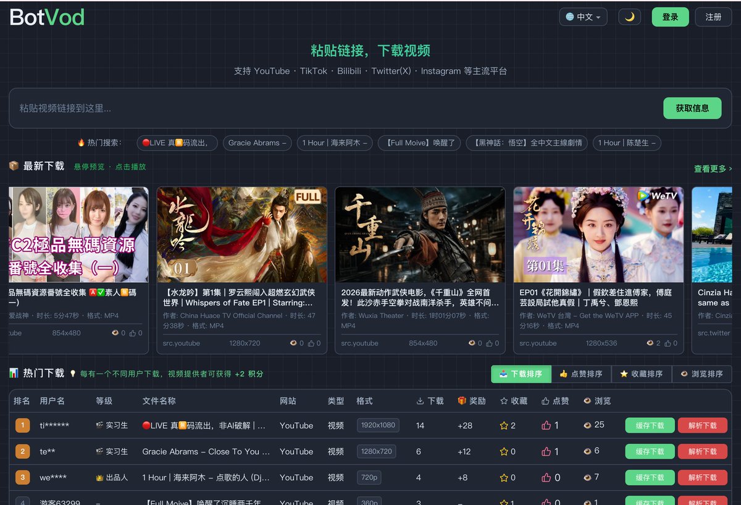Like thumbs-up for te** row
This screenshot has height=505, width=741.
point(546,451)
